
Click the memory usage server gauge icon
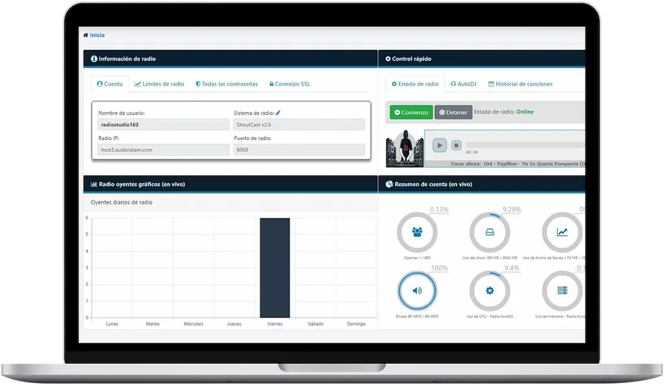point(562,290)
